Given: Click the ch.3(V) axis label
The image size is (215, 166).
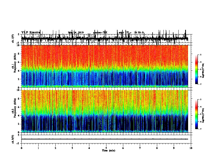Looking at the screenshot, I should 13,139.
